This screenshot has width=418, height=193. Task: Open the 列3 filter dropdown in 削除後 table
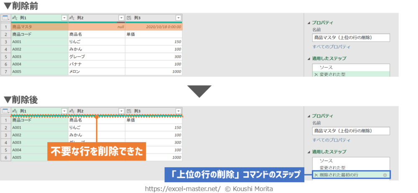(x=178, y=111)
